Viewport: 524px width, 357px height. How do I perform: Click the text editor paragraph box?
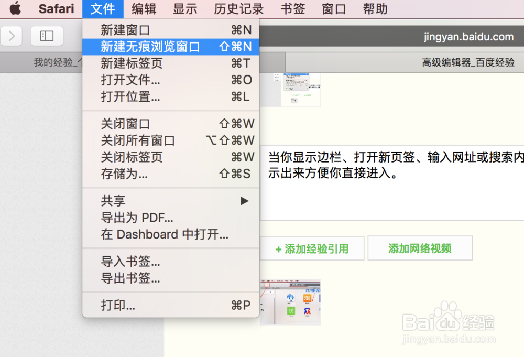click(x=392, y=183)
